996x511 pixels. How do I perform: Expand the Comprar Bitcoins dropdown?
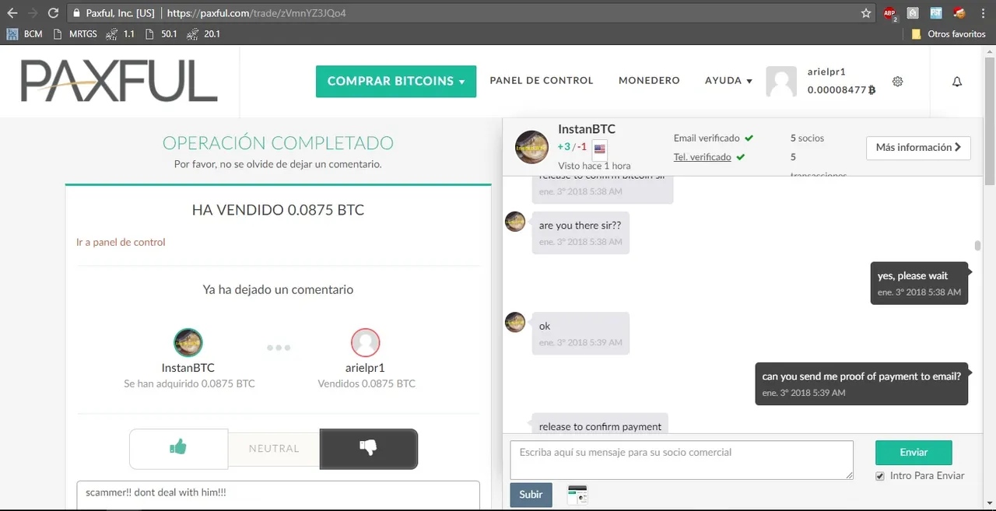pyautogui.click(x=396, y=81)
